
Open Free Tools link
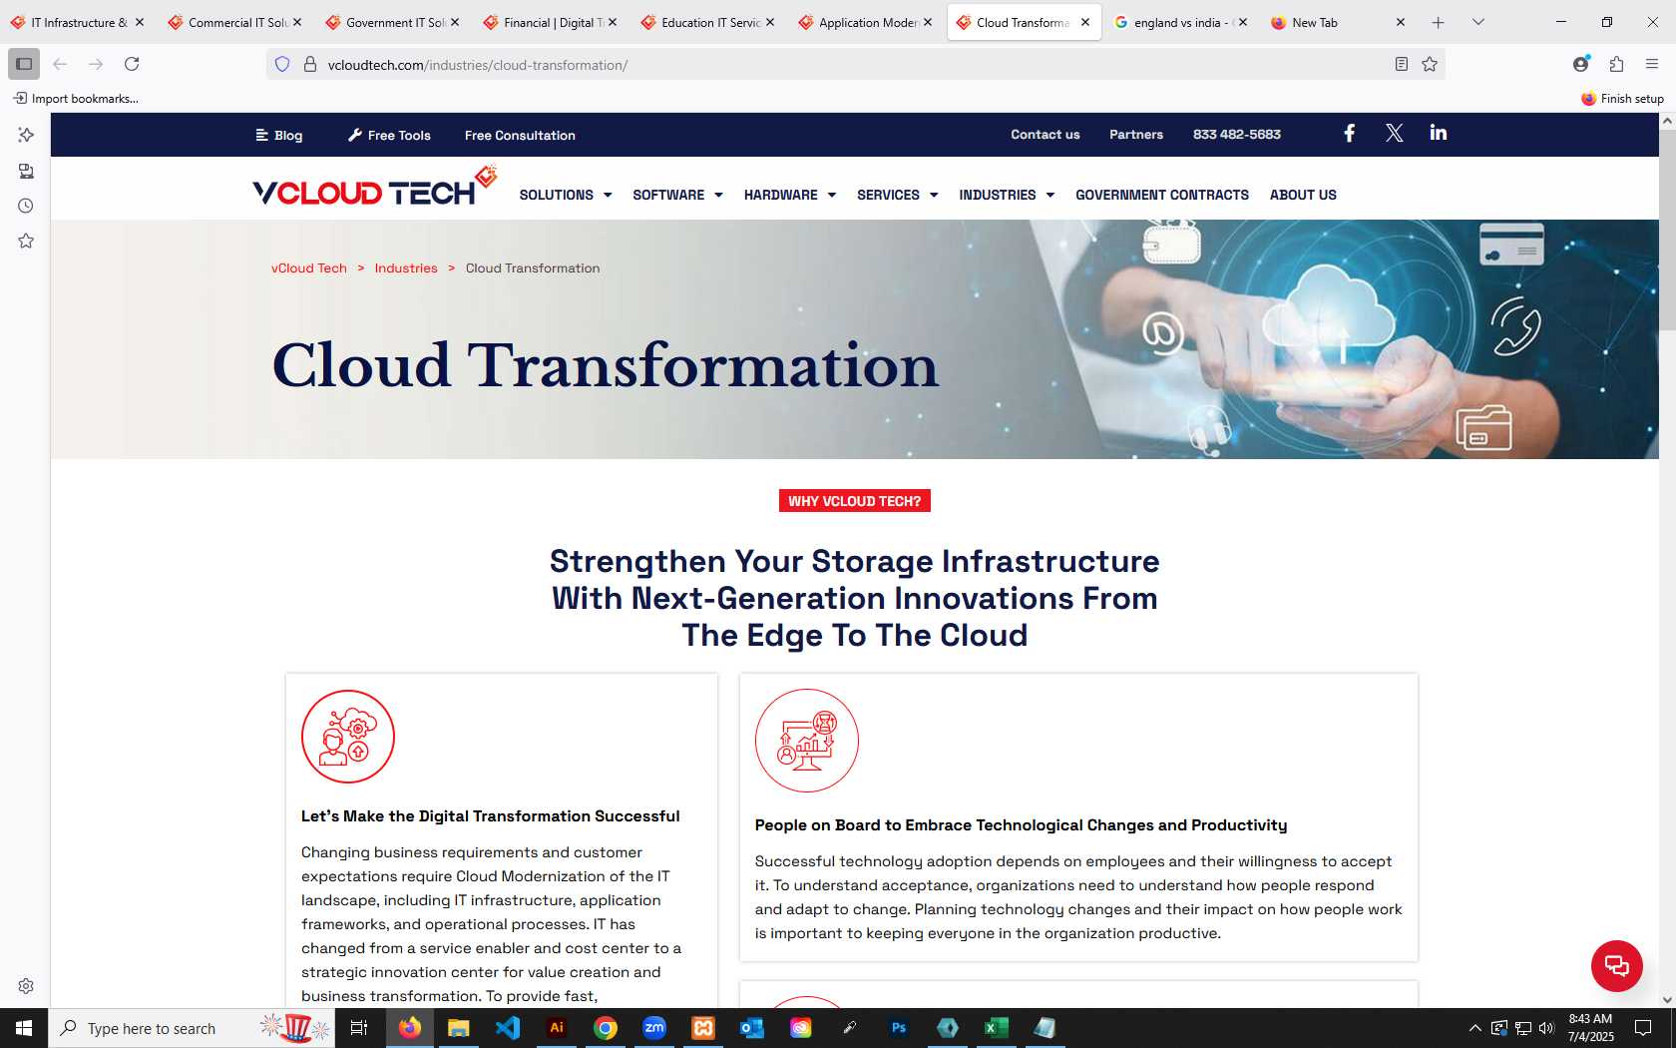click(x=389, y=135)
